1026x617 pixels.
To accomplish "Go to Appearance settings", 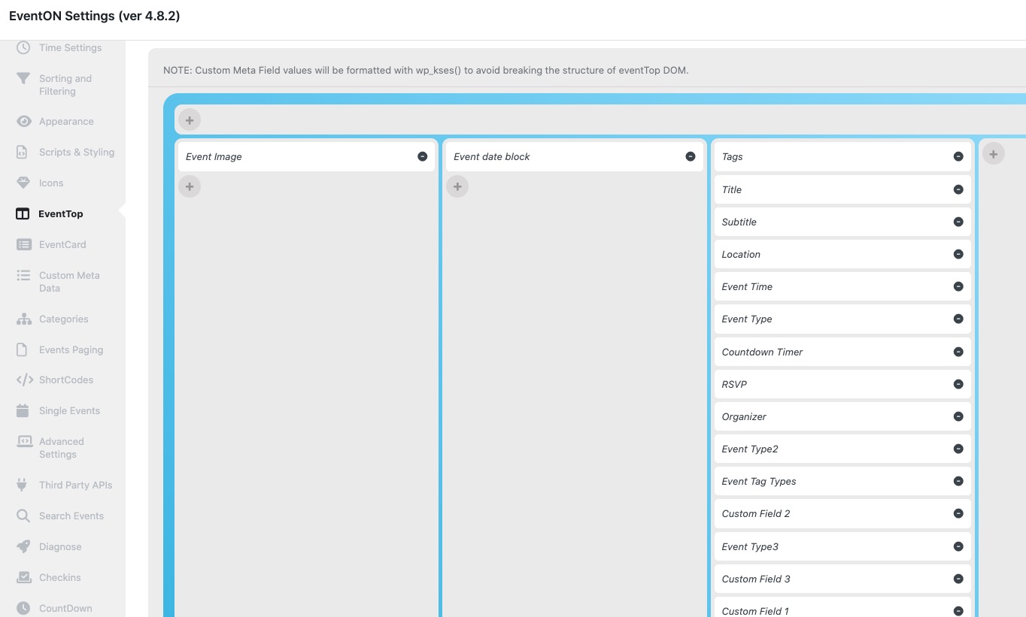I will [66, 121].
